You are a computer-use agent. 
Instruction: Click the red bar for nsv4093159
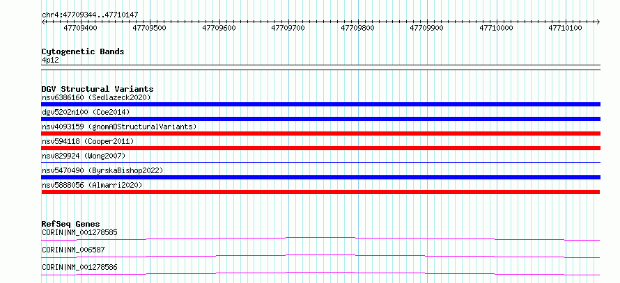click(x=320, y=134)
